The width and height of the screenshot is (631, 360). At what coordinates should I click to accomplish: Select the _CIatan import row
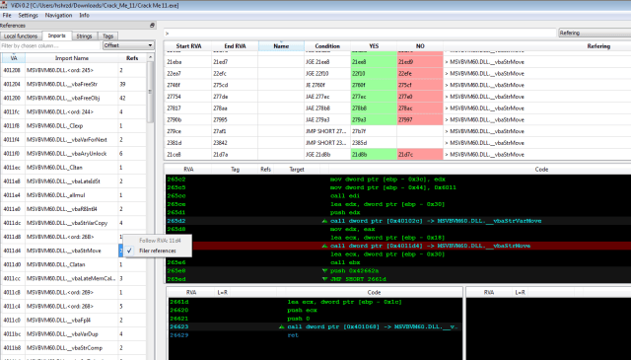(74, 264)
